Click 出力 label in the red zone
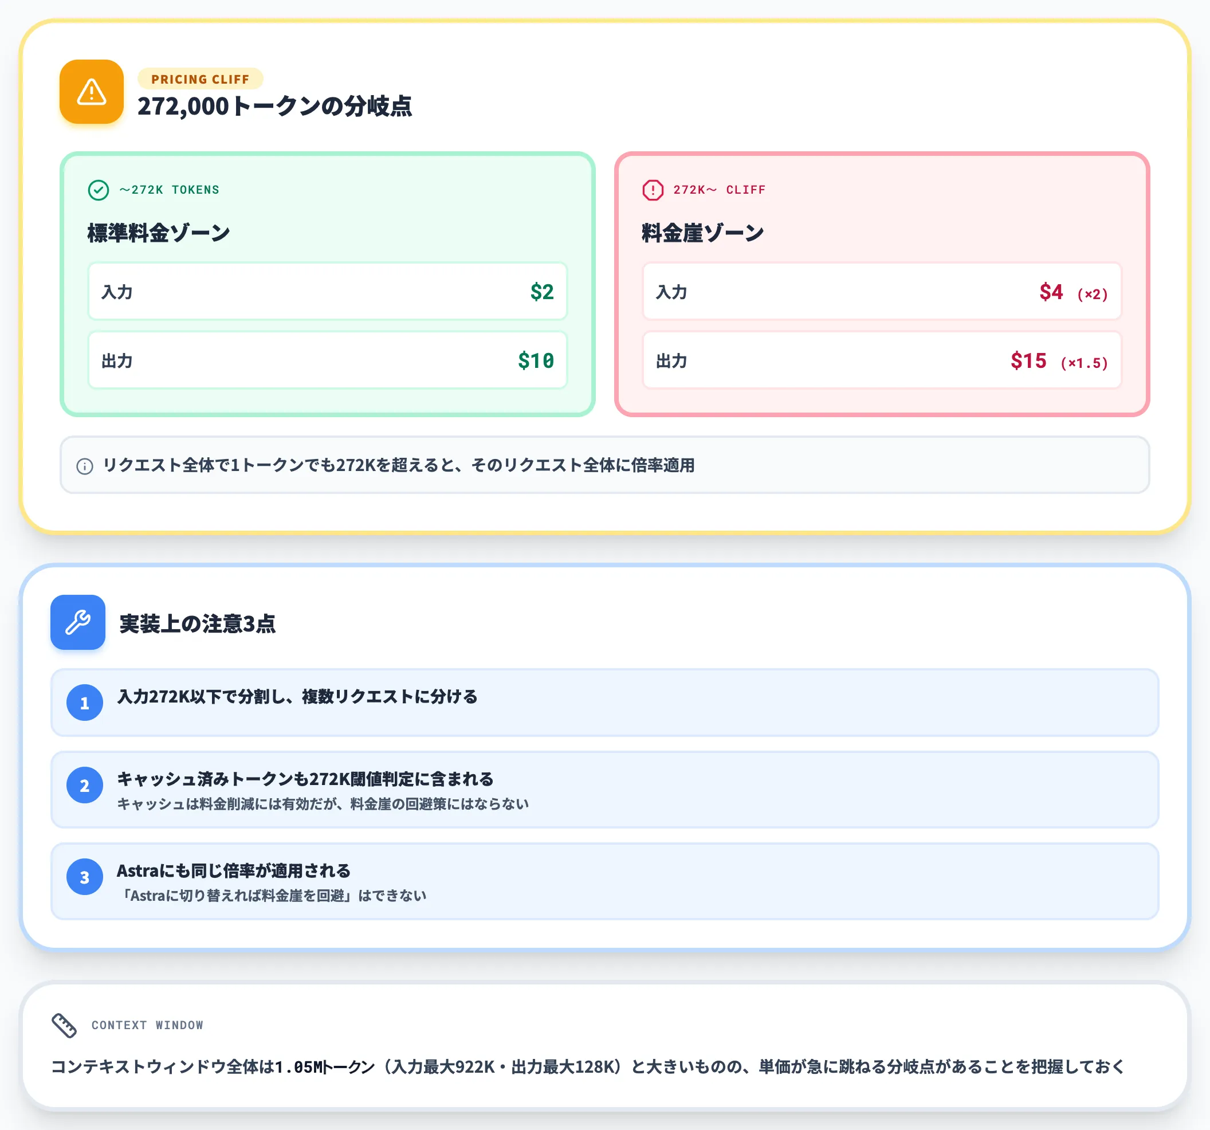The image size is (1210, 1130). pyautogui.click(x=671, y=361)
